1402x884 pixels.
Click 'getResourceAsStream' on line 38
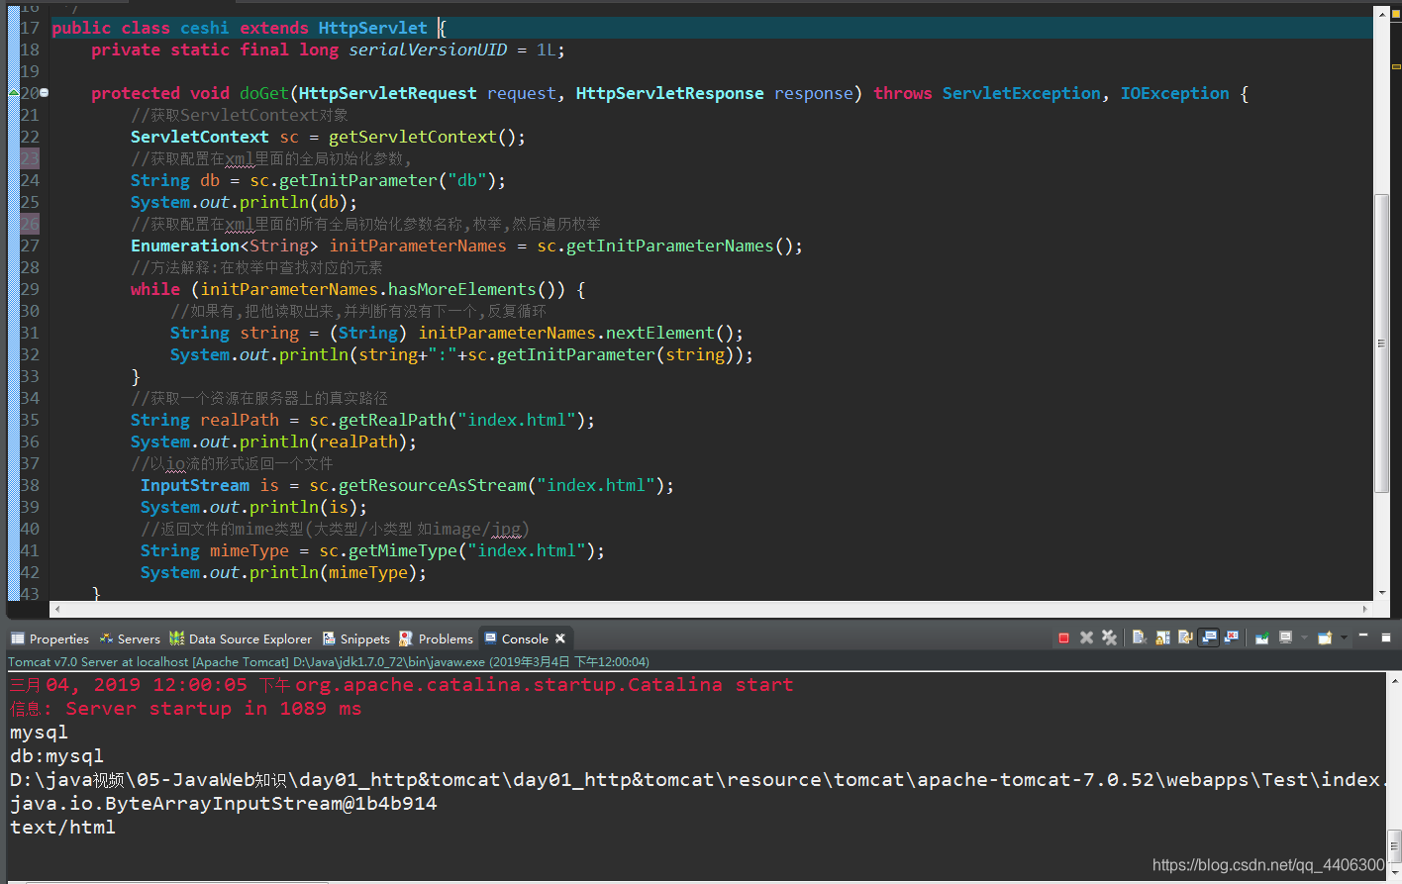[433, 485]
